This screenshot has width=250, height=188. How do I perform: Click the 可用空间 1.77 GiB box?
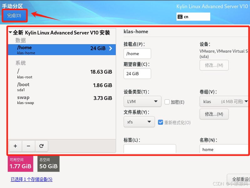(20, 164)
